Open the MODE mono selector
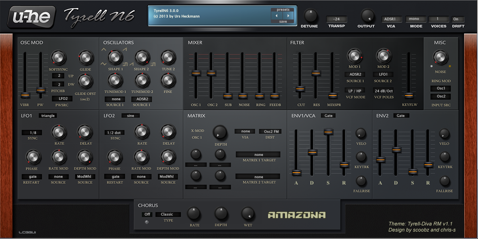The height and width of the screenshot is (239, 478). [416, 19]
